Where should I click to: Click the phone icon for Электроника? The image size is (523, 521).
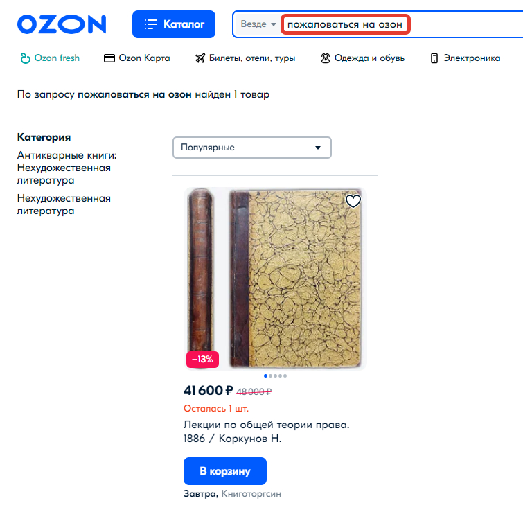click(434, 58)
